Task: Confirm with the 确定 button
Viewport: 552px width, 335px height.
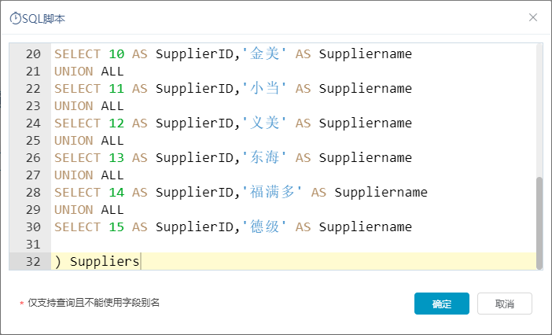Action: (x=442, y=304)
